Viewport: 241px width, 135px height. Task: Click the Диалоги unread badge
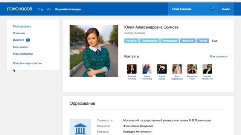click(28, 40)
